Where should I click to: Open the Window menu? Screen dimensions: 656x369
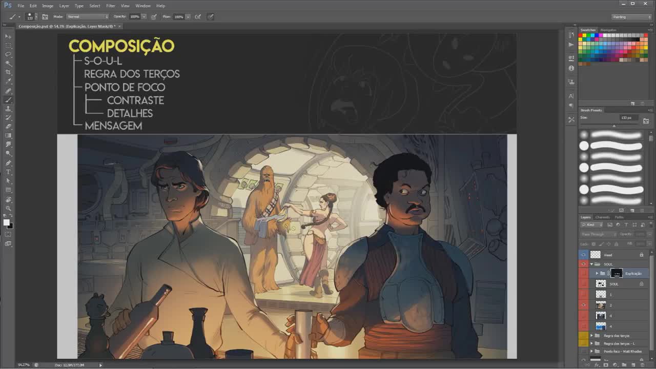[143, 6]
